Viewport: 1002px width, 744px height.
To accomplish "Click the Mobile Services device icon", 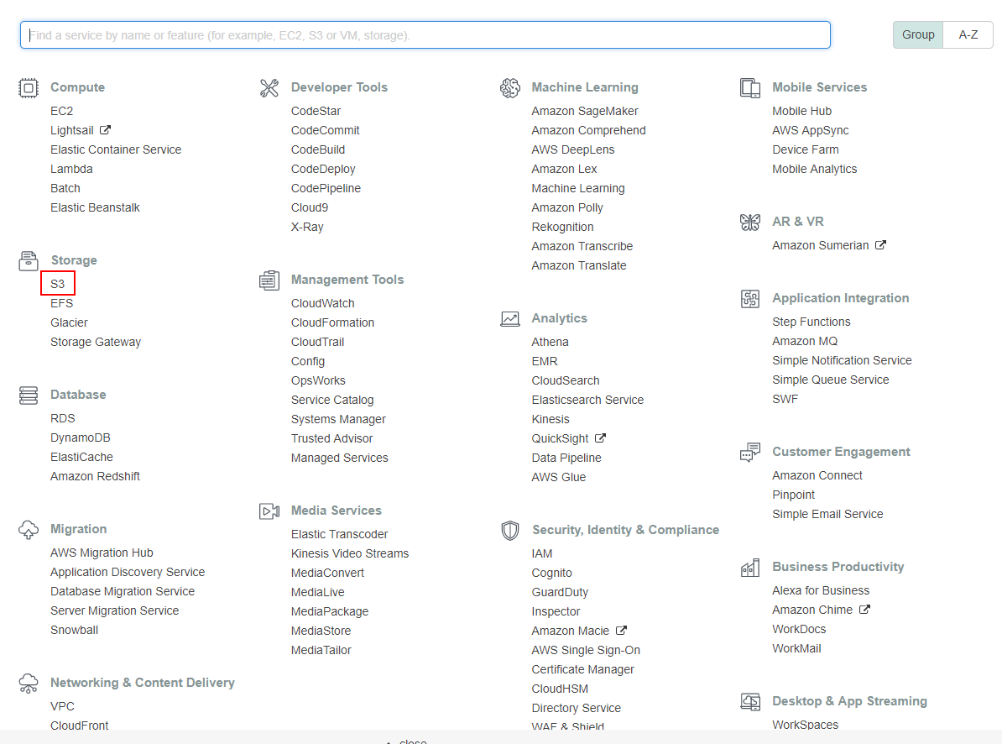I will point(750,87).
